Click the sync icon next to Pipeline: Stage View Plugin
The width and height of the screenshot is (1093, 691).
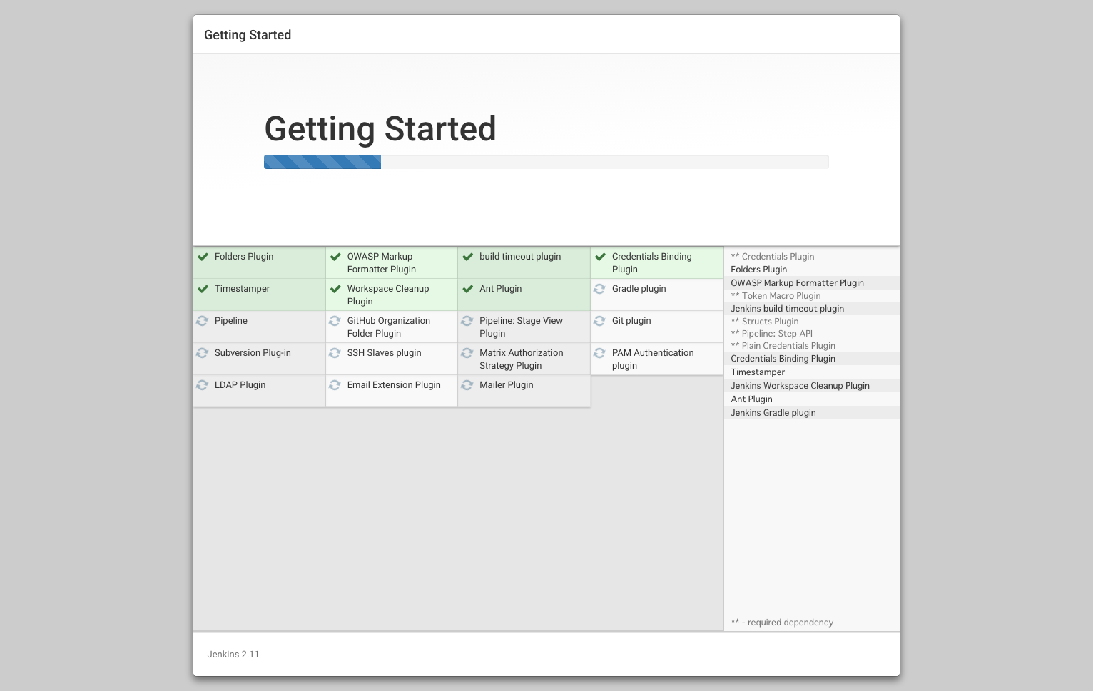coord(467,321)
